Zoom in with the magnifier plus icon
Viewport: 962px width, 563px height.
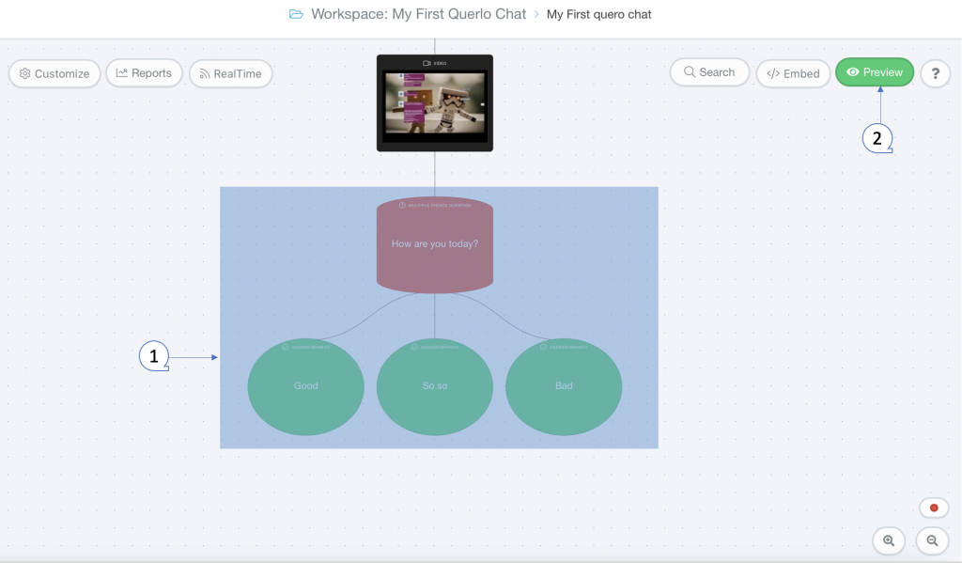(889, 540)
